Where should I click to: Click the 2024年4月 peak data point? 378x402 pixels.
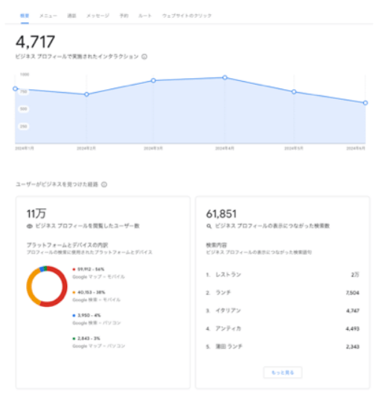[x=225, y=77]
